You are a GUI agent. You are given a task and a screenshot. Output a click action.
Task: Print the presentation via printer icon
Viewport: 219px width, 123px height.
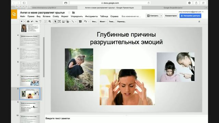(x=28, y=22)
